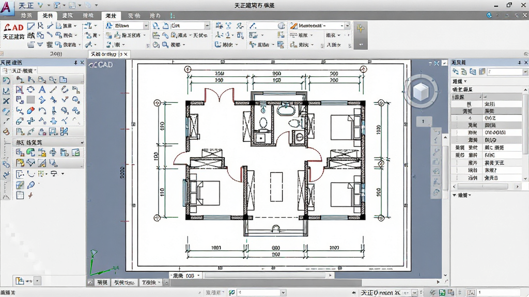Pick the red eraser tool in tool palette
The image size is (529, 297).
pos(30,110)
